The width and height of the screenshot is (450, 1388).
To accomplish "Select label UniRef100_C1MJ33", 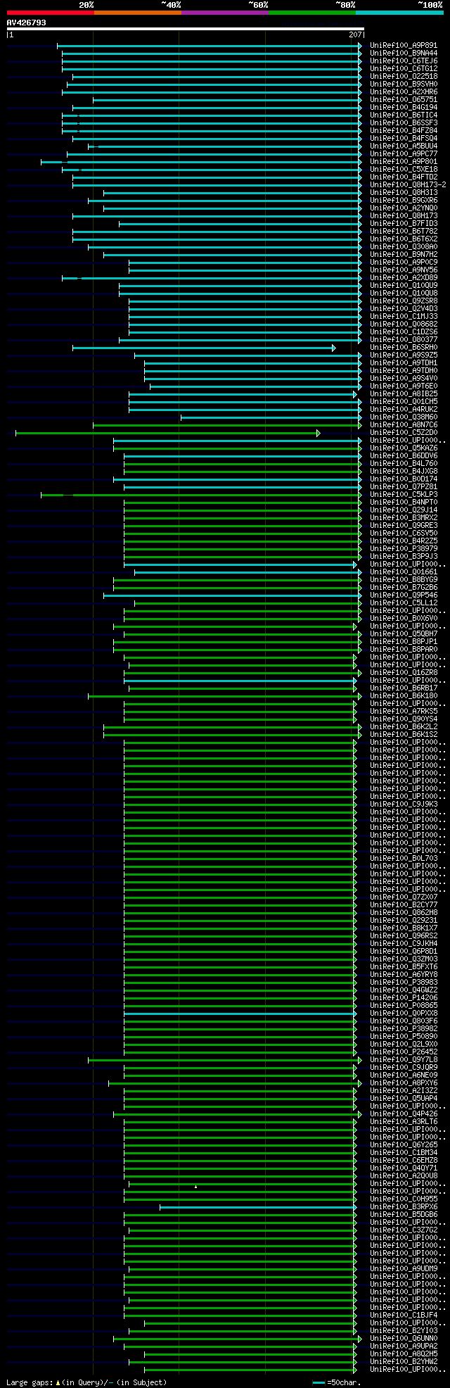I will 404,317.
